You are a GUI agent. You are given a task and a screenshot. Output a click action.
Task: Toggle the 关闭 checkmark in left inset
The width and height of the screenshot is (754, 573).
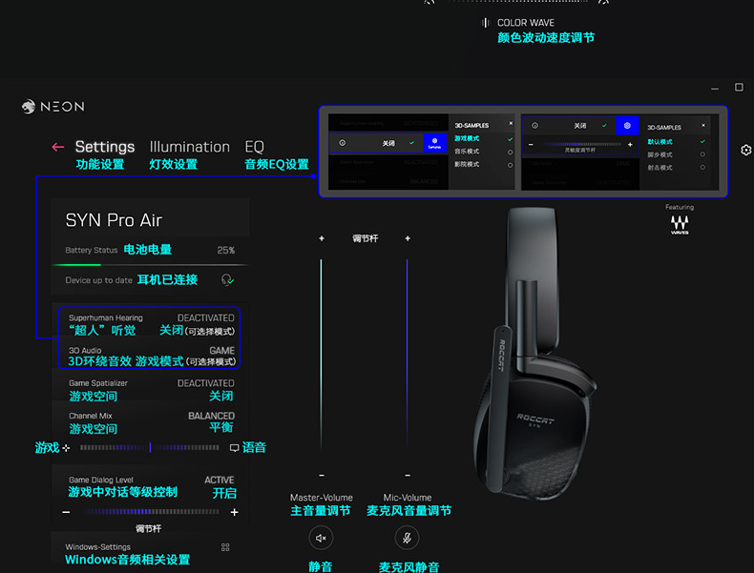point(411,143)
